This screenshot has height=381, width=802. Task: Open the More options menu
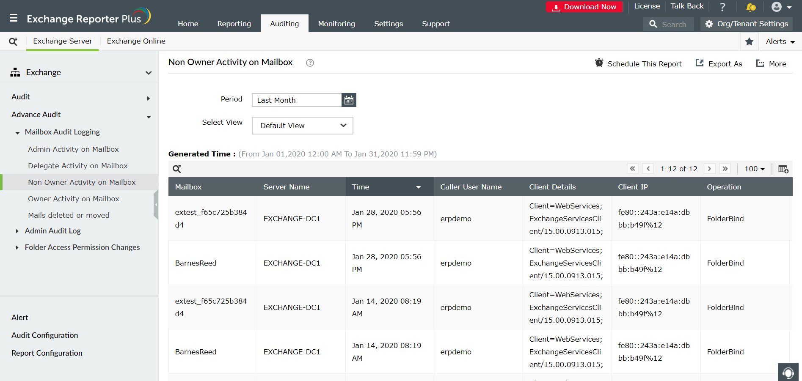coord(771,63)
